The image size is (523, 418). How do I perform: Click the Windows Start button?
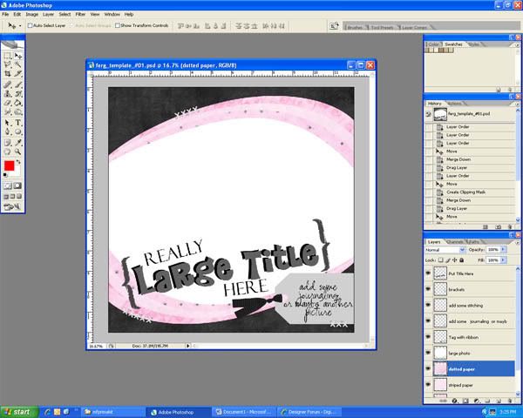tap(17, 411)
